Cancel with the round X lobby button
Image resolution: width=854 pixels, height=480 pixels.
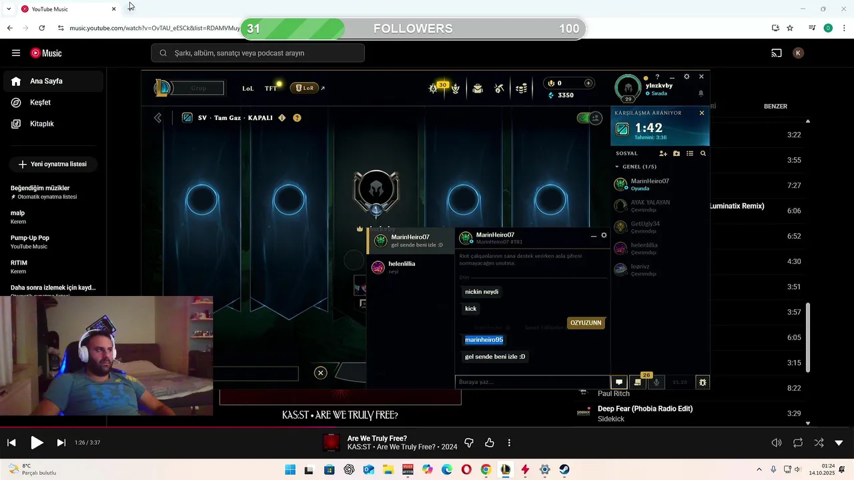coord(321,373)
